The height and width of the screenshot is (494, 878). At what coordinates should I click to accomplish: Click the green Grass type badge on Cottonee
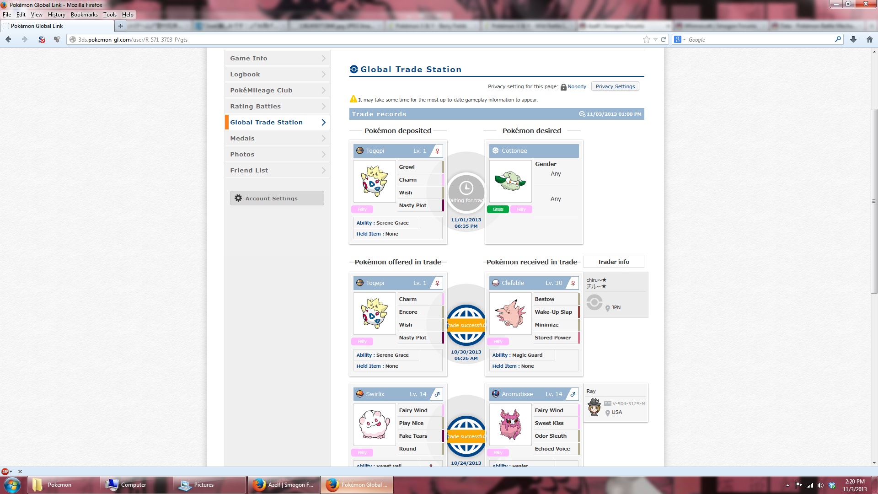(498, 209)
